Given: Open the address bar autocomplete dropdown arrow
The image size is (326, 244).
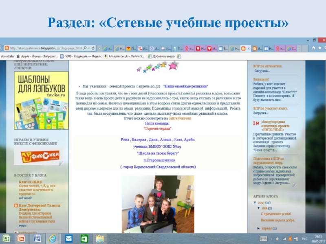Looking at the screenshot, I should click(89, 48).
